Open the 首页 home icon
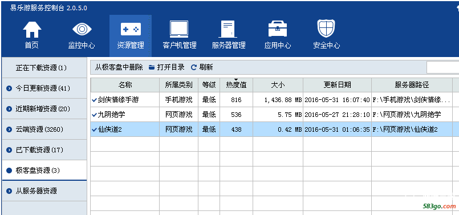The width and height of the screenshot is (459, 215). point(32,29)
